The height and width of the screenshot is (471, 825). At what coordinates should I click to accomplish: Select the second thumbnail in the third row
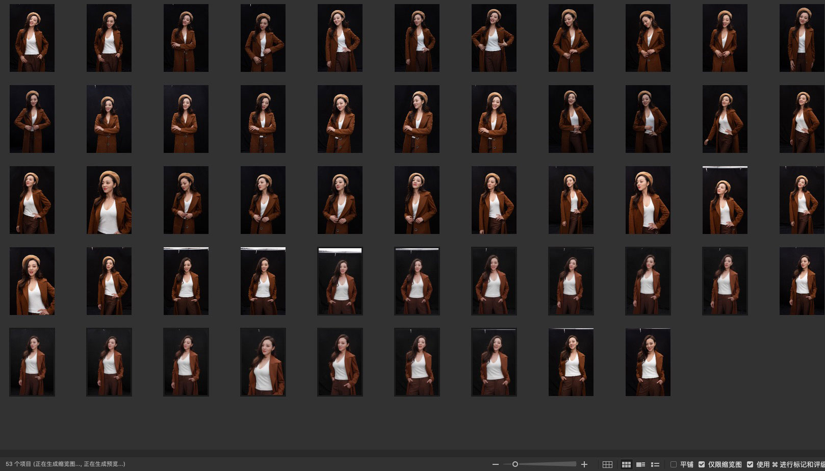pyautogui.click(x=109, y=200)
